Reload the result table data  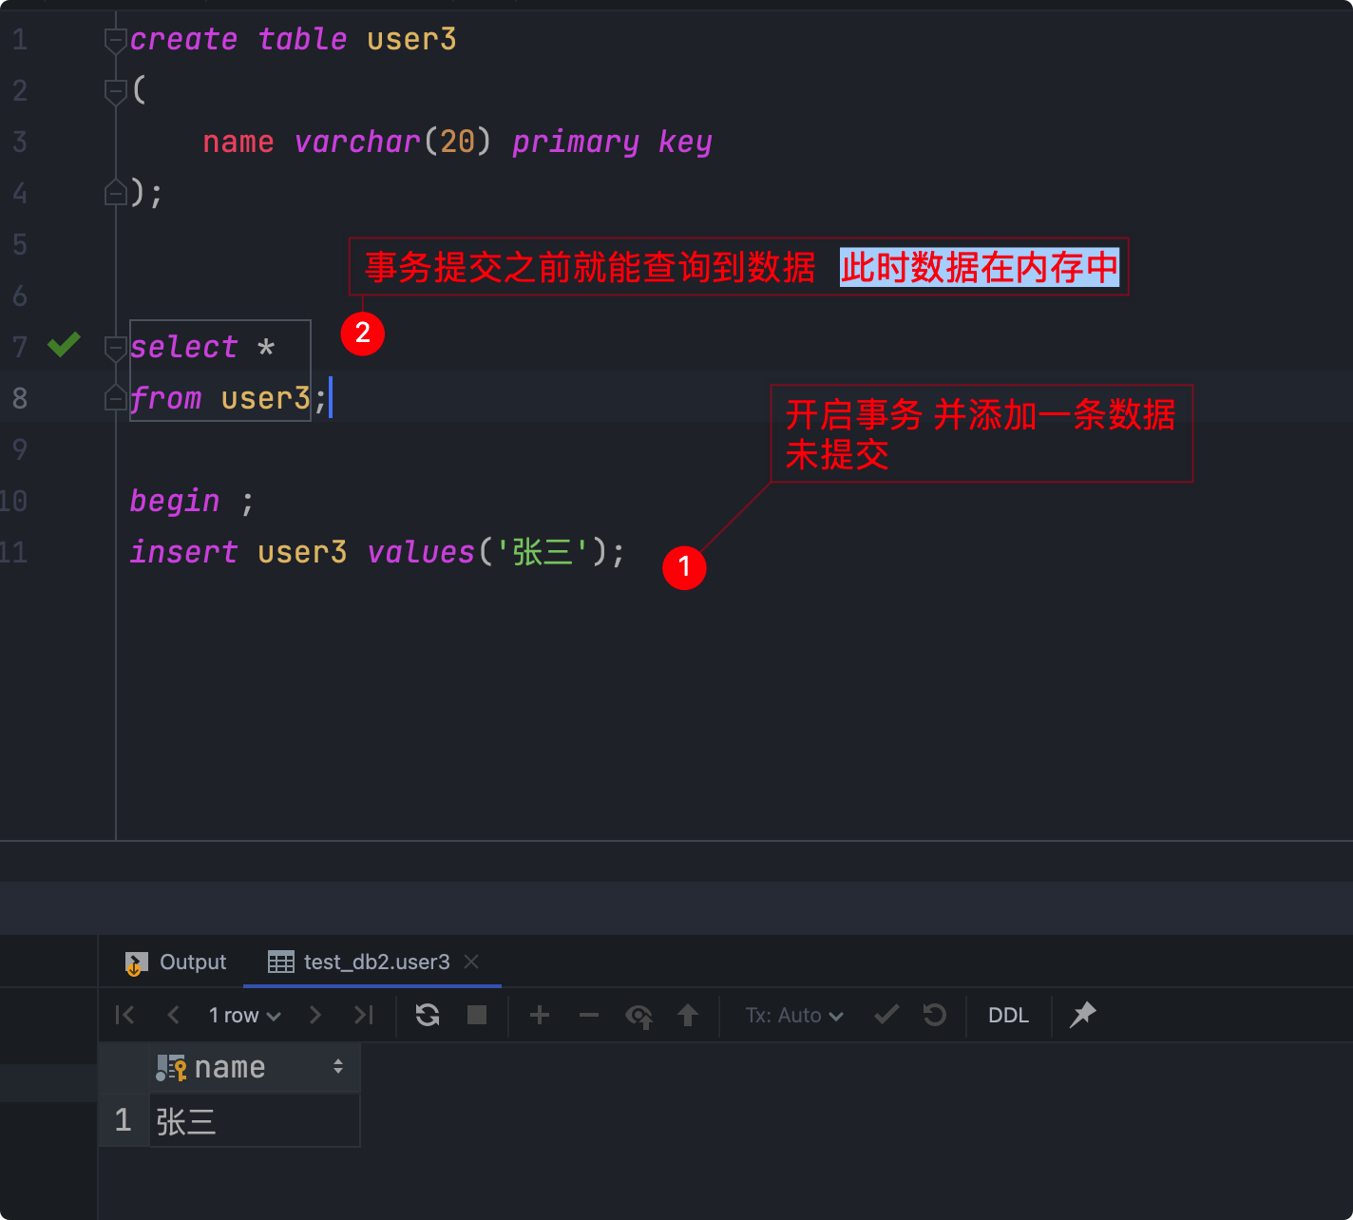pyautogui.click(x=428, y=1015)
